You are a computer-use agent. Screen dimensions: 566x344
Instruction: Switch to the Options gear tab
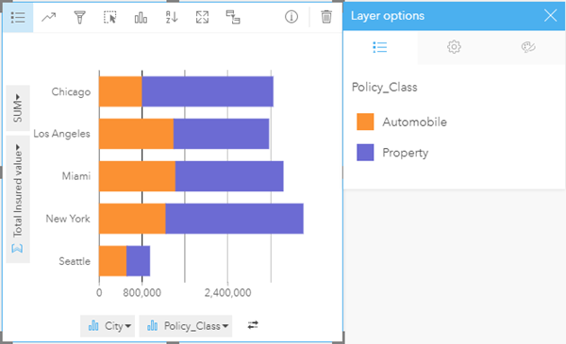pyautogui.click(x=454, y=47)
